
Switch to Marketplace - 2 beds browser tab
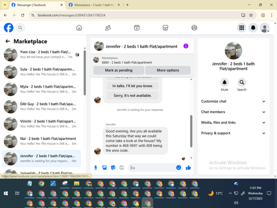pos(94,5)
